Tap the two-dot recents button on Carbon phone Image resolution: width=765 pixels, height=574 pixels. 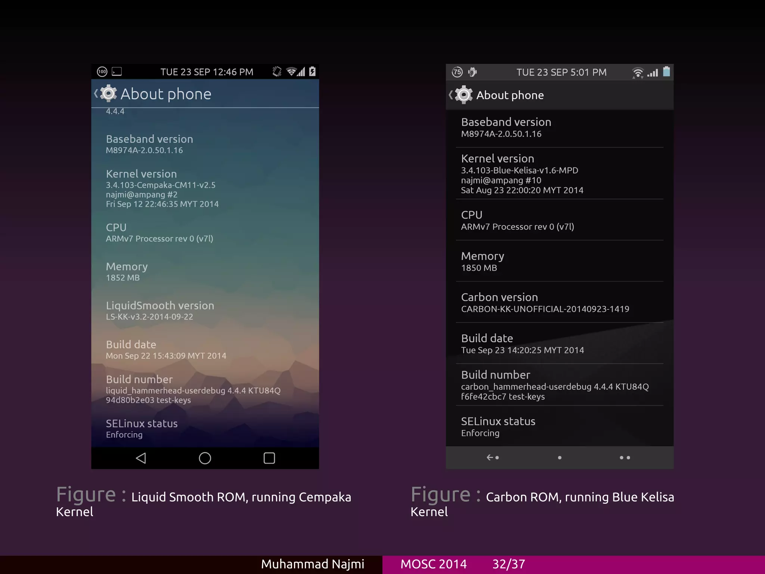coord(625,457)
